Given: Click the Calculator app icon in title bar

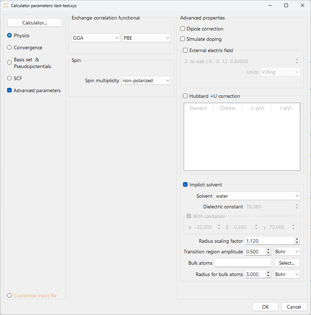Looking at the screenshot, I should (6, 6).
